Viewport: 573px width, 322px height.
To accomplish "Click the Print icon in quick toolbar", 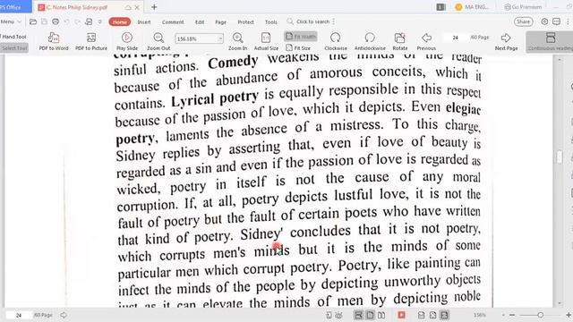I will pos(56,21).
